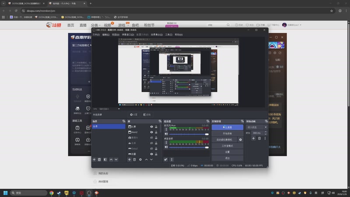Toggle visibility of the last listed source
350x197 pixels.
point(151,154)
